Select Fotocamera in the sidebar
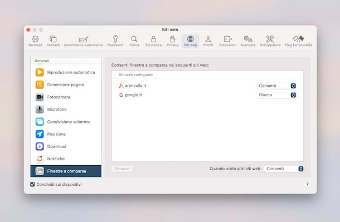 66,97
